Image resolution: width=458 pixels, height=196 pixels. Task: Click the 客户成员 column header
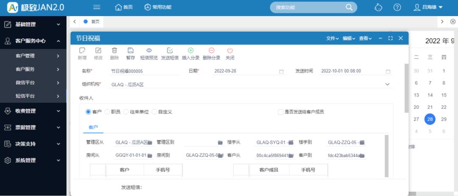269,170
